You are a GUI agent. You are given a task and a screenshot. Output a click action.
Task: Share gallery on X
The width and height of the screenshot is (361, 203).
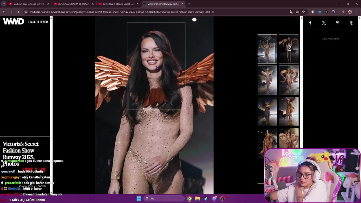(x=324, y=23)
